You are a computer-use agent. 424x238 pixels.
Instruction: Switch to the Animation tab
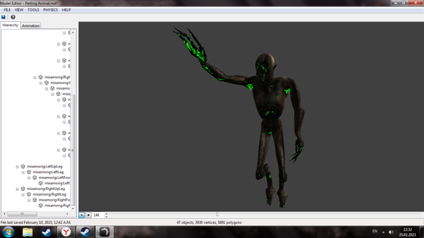(31, 25)
